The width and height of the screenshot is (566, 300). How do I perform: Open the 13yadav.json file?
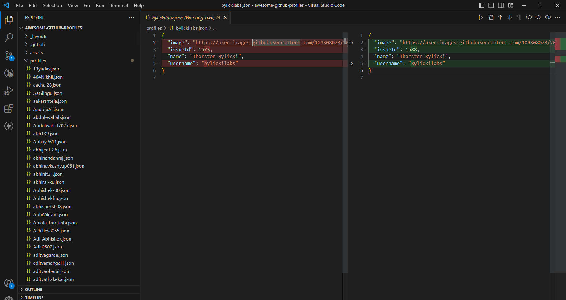point(46,69)
